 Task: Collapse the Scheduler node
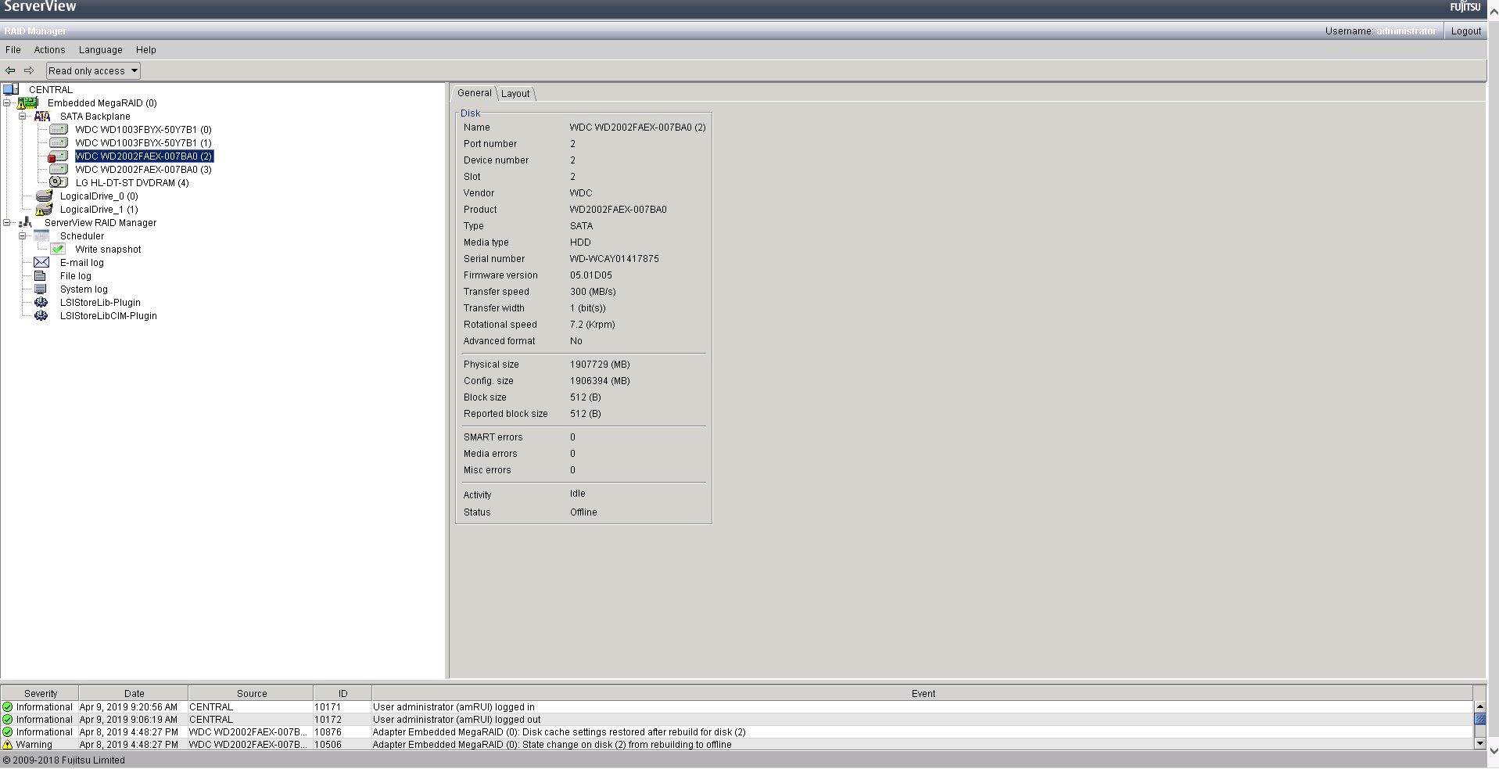coord(23,235)
